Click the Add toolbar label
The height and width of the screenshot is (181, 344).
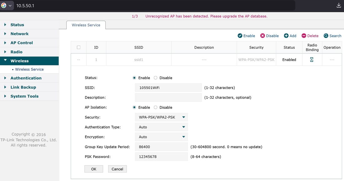[293, 36]
